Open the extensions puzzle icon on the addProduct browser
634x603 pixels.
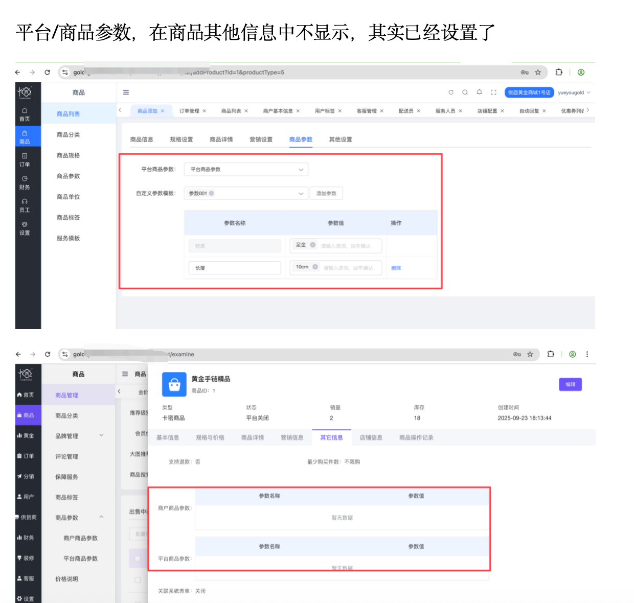click(x=559, y=73)
